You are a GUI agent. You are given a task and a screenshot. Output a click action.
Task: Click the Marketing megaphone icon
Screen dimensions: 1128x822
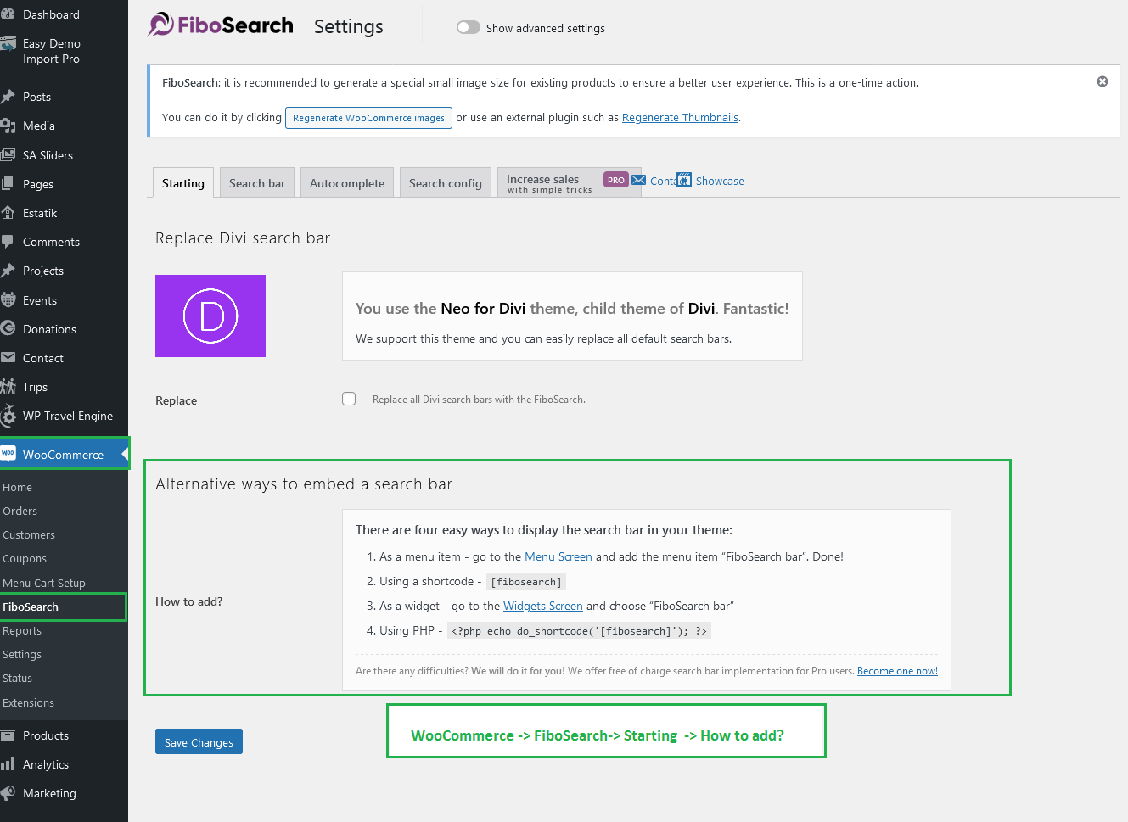click(x=8, y=793)
